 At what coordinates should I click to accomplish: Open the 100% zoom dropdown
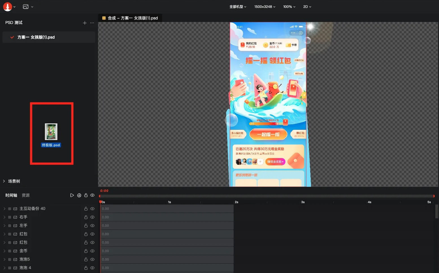coord(289,7)
